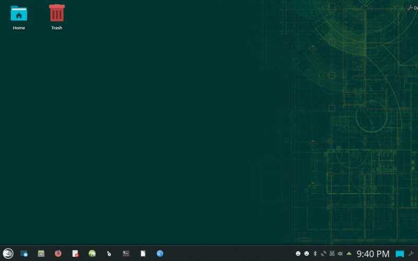Click the desktop screen icon with blue badge
The height and width of the screenshot is (261, 418).
pyautogui.click(x=24, y=254)
